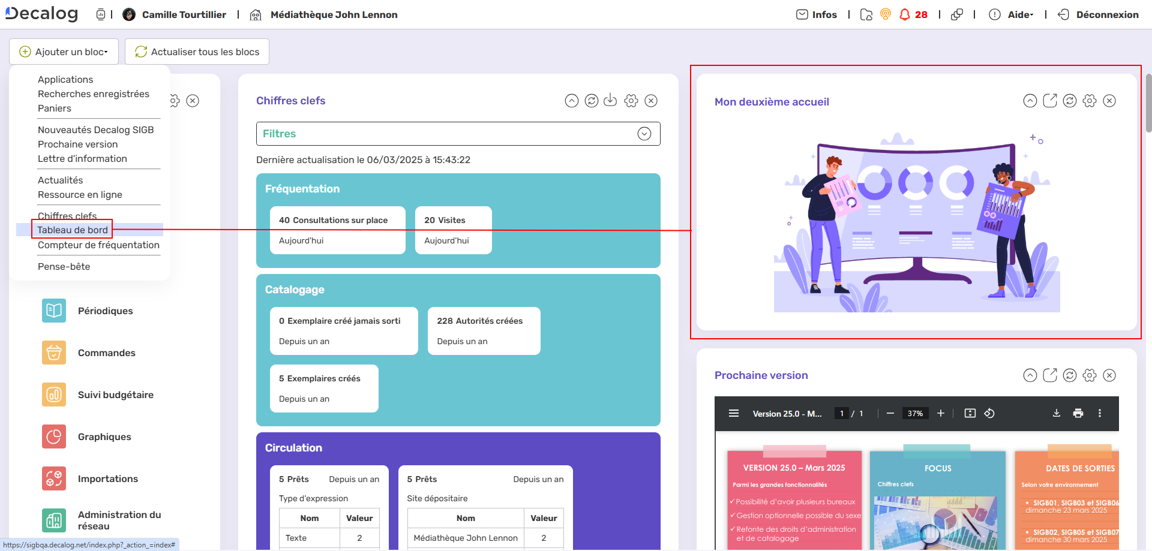This screenshot has height=551, width=1152.
Task: Click Actualiser tous les blocs button
Action: [197, 52]
